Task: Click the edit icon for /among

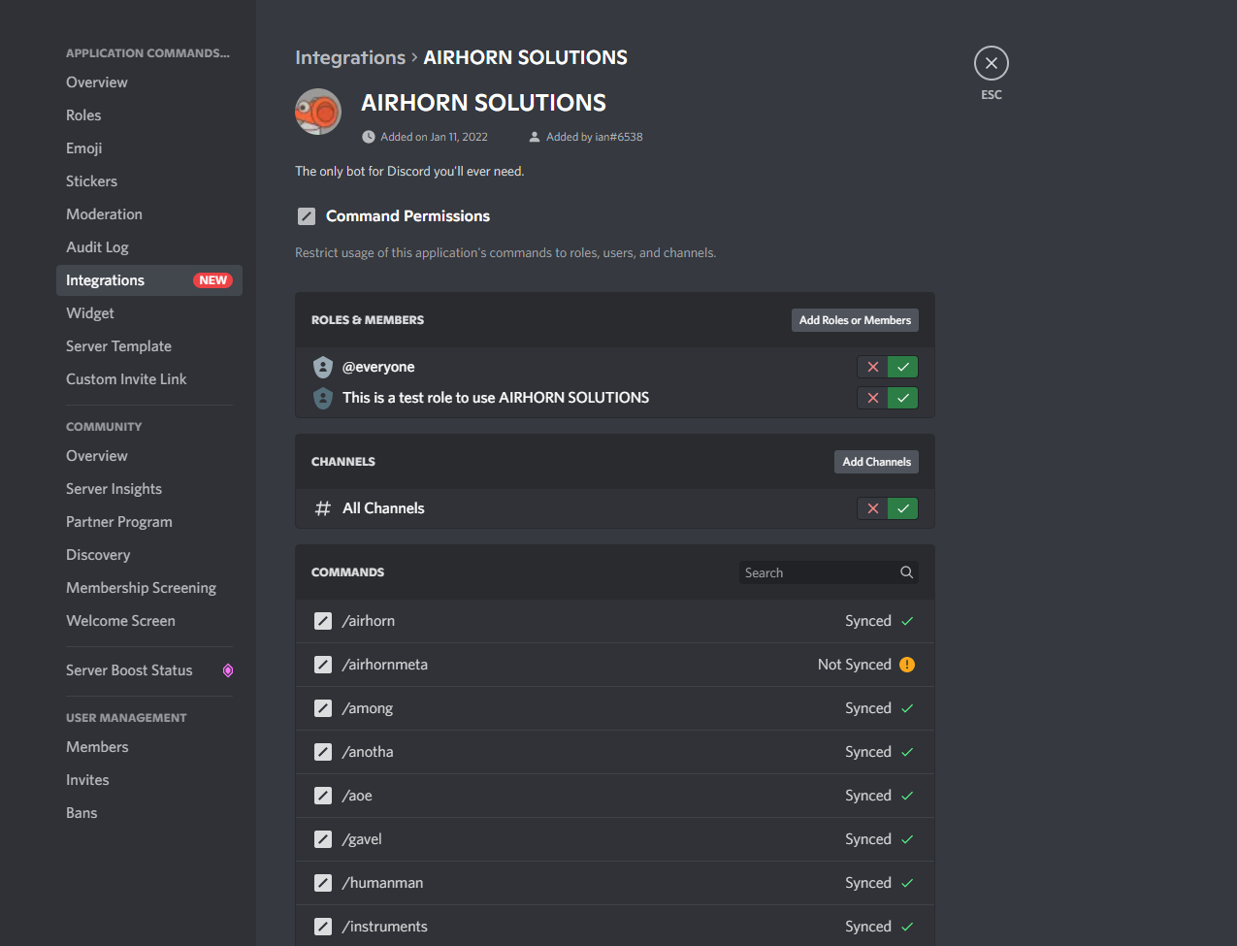Action: [x=323, y=708]
